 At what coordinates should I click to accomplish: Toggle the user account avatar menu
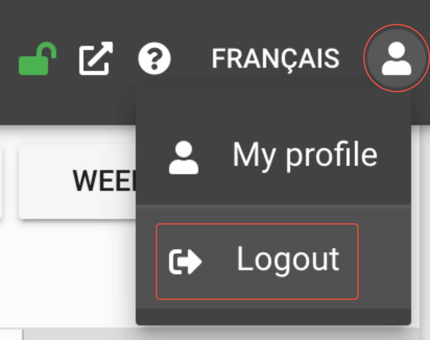(x=396, y=58)
